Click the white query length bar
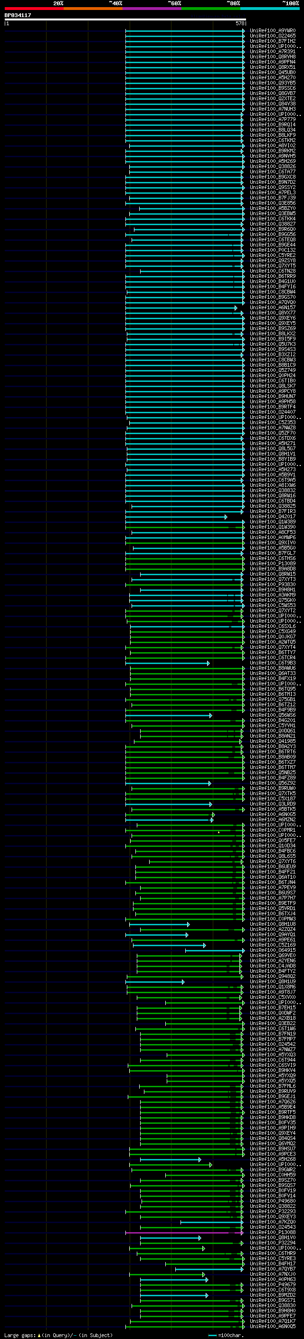This screenshot has height=1339, width=304. click(125, 19)
